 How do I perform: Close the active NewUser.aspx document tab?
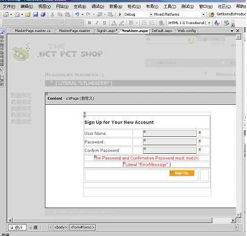coord(238,31)
